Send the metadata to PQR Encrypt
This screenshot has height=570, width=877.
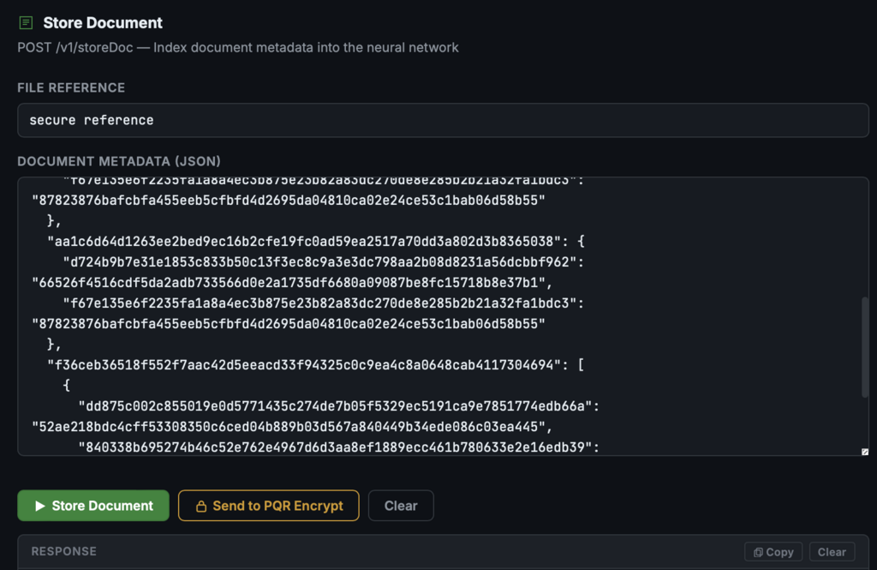coord(268,506)
